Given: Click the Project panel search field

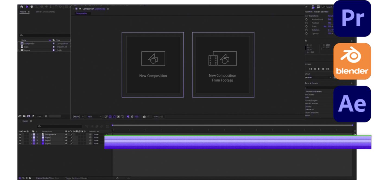Looking at the screenshot, I should (45, 35).
